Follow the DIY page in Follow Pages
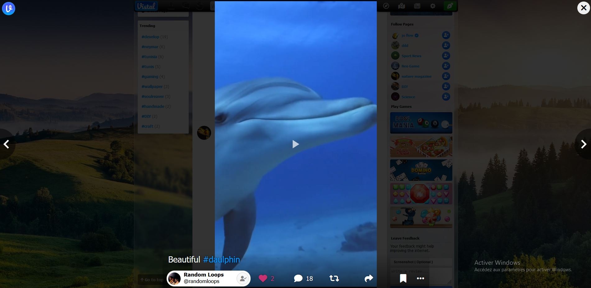The width and height of the screenshot is (591, 288). pyautogui.click(x=446, y=86)
